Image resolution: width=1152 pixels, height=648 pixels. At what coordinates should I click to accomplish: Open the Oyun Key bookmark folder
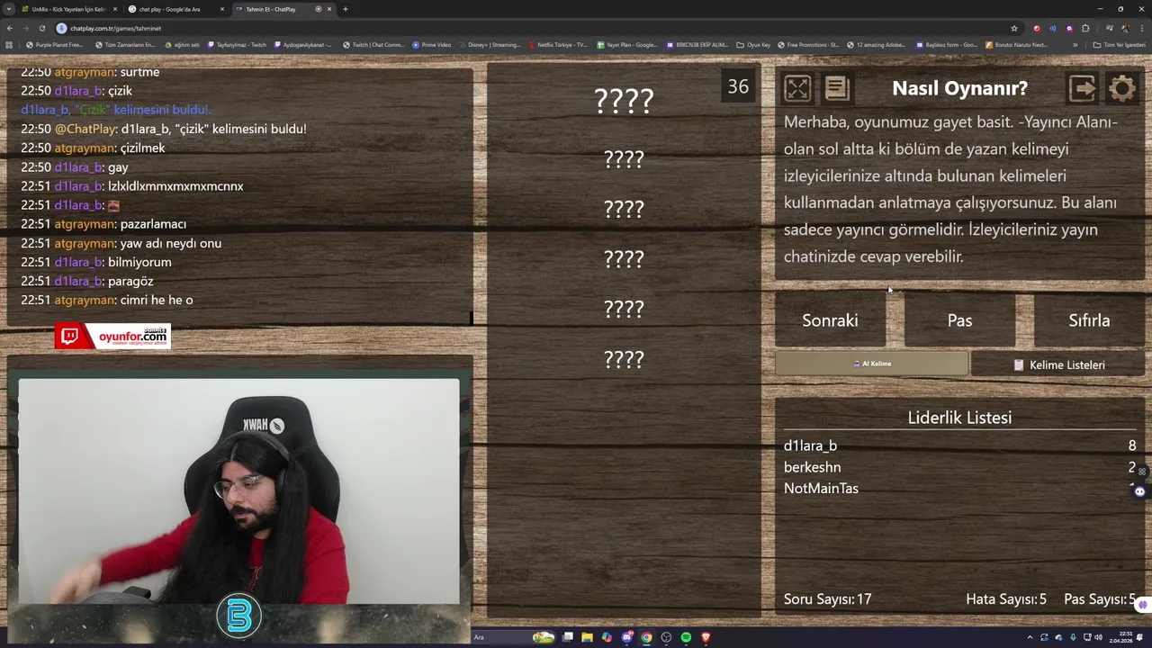(x=753, y=44)
